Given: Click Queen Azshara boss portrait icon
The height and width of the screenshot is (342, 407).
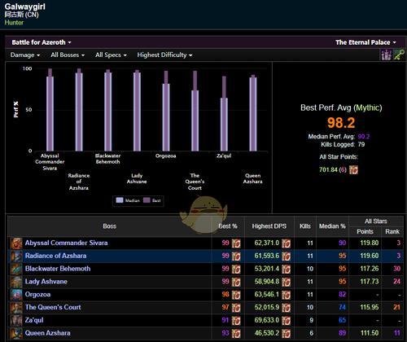Looking at the screenshot, I should 16,333.
